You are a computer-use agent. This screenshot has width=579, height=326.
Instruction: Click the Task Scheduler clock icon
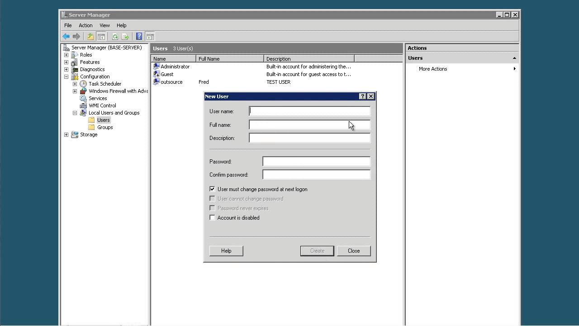pyautogui.click(x=83, y=84)
